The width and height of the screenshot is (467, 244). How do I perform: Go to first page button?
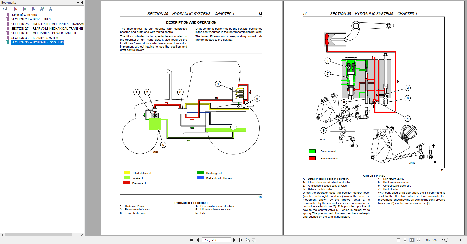[x=192, y=240]
